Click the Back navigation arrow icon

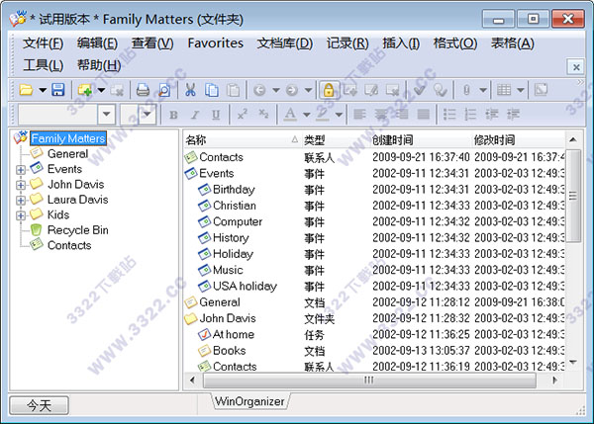click(x=259, y=90)
